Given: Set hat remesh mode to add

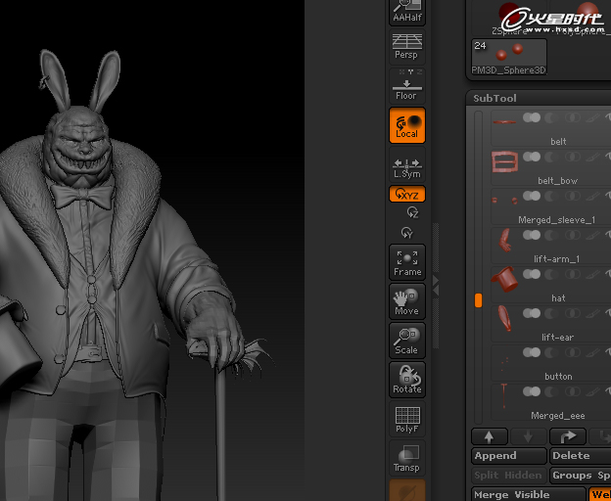Looking at the screenshot, I should [x=532, y=274].
